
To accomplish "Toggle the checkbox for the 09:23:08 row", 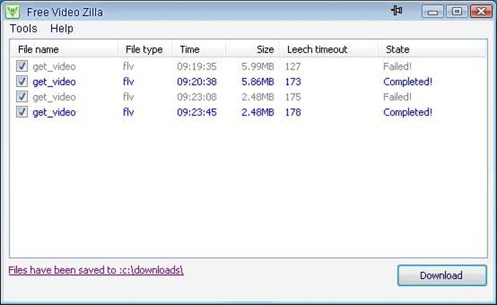I will click(x=22, y=97).
